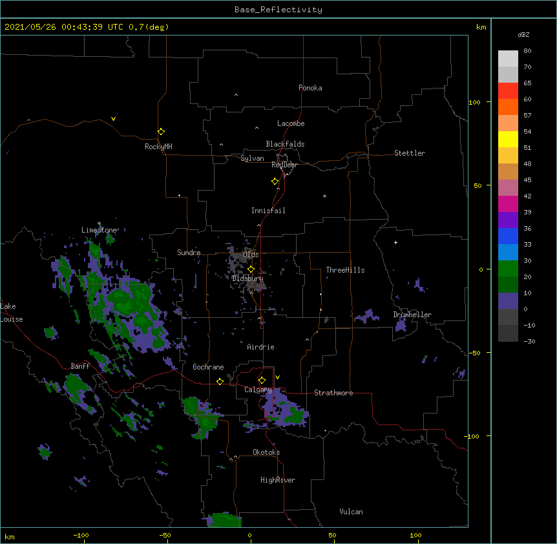This screenshot has width=557, height=544.
Task: Click the Blackfalds town label
Action: click(x=285, y=144)
